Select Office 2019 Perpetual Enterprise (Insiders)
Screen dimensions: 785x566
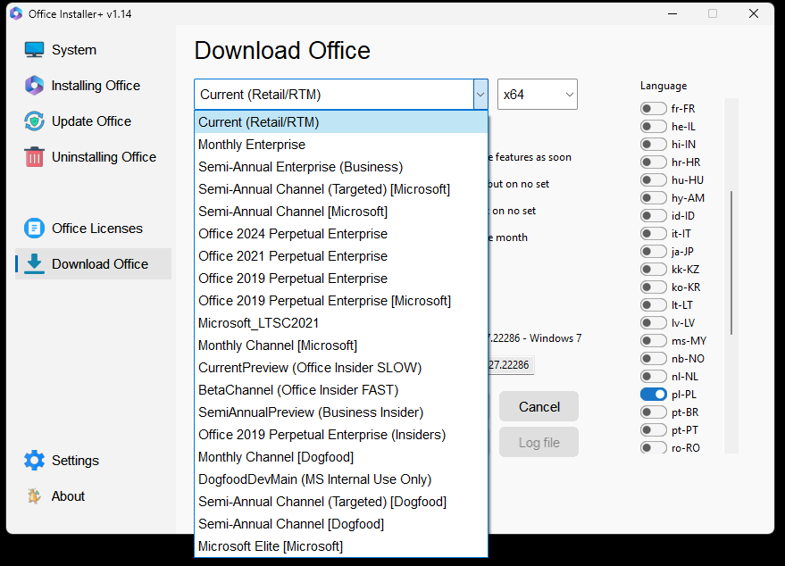(341, 435)
